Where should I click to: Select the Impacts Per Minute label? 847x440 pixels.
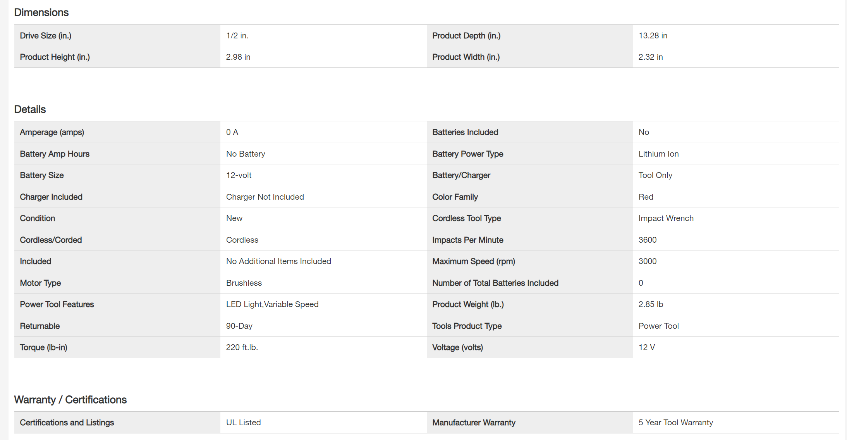tap(467, 240)
